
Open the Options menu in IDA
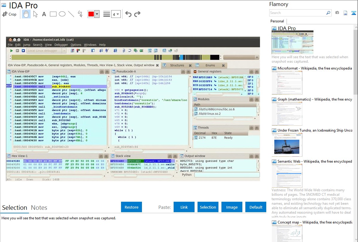click(76, 45)
